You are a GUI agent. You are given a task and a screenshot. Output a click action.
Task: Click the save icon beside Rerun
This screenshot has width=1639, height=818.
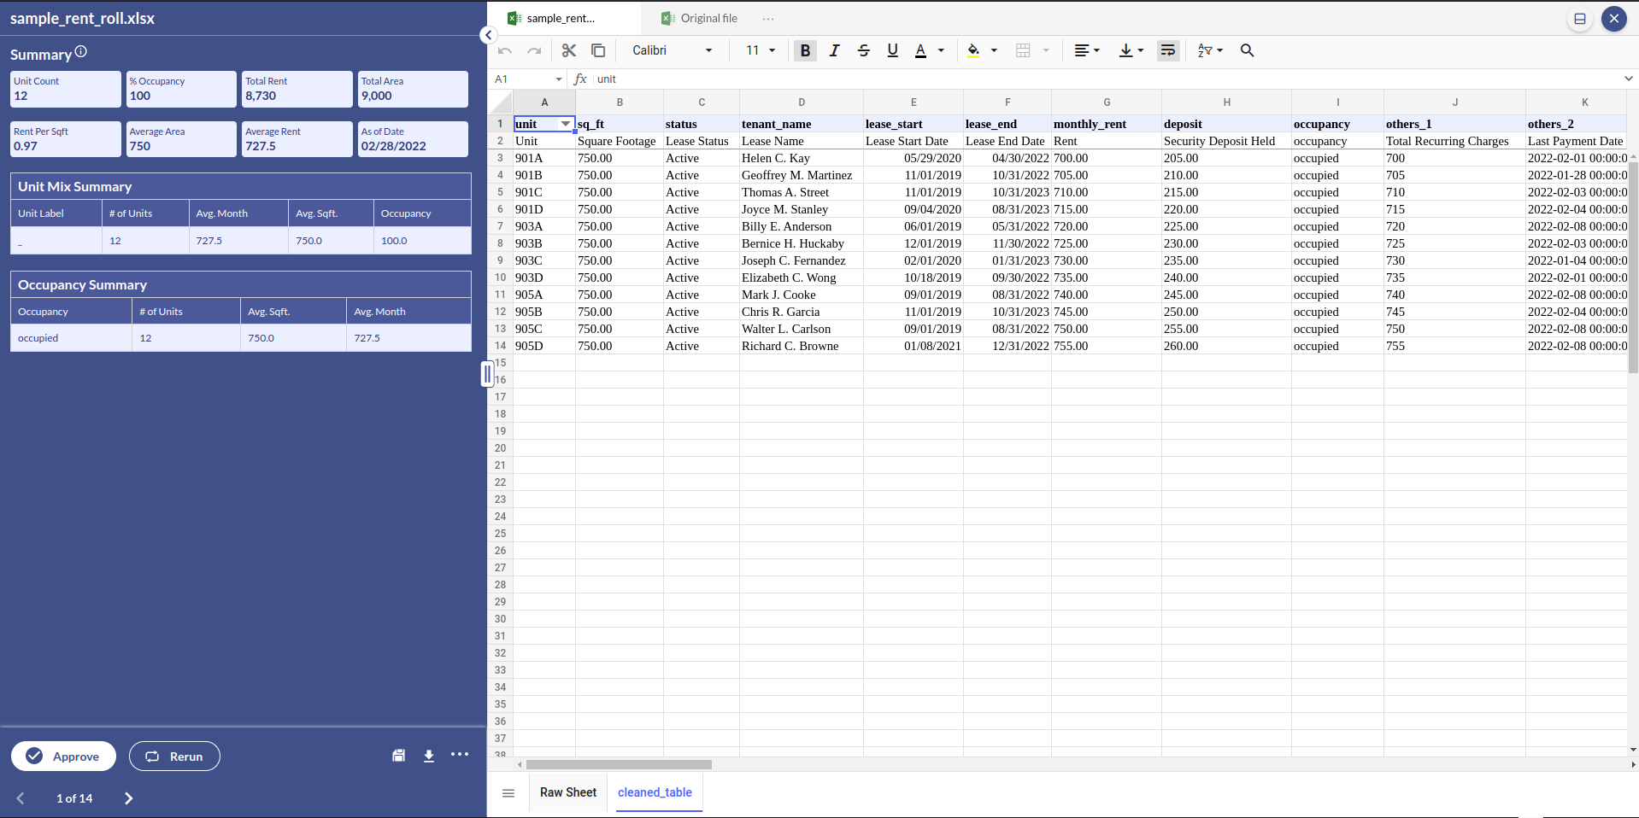(x=398, y=756)
